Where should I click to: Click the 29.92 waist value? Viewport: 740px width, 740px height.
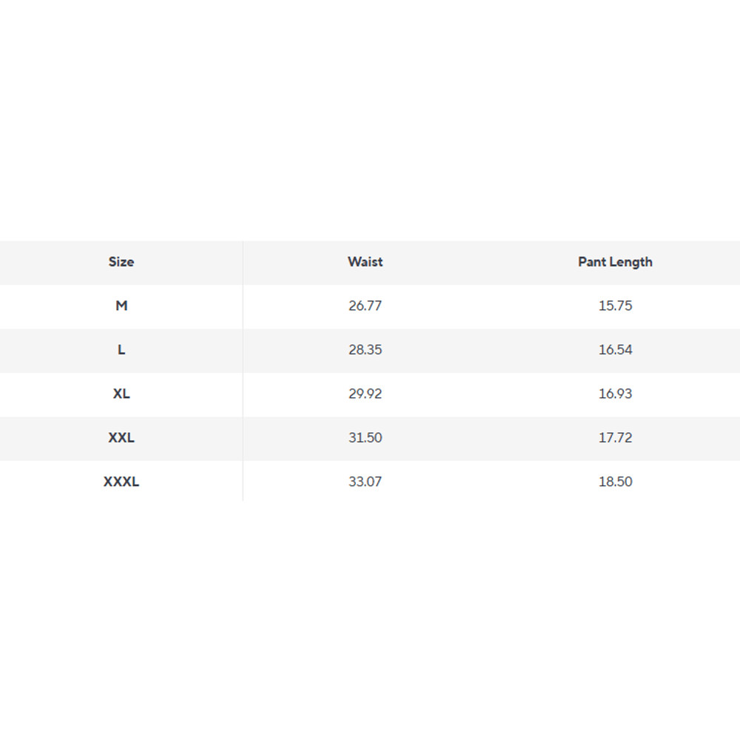tap(366, 394)
